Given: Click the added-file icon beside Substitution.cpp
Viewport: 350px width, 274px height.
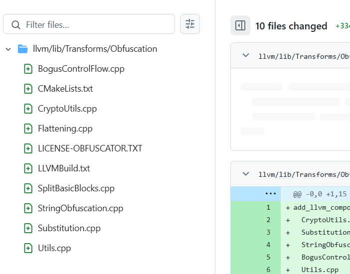Looking at the screenshot, I should [x=28, y=228].
